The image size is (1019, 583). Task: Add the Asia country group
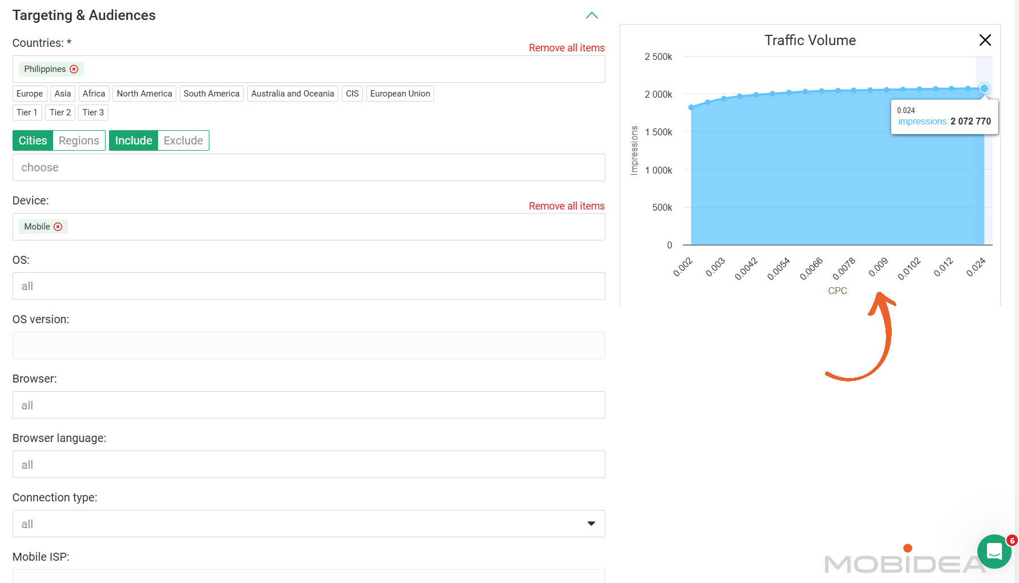[x=63, y=94]
